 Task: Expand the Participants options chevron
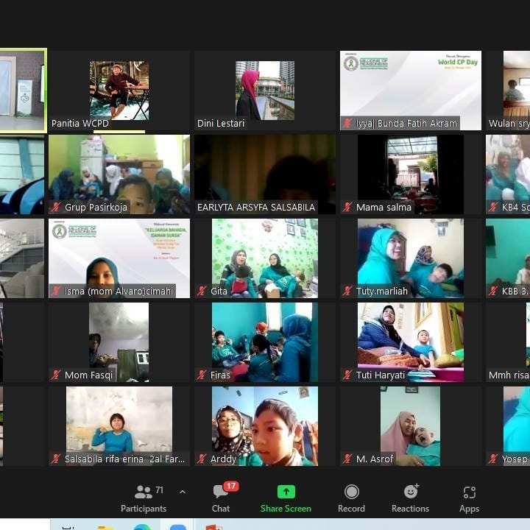(x=183, y=492)
